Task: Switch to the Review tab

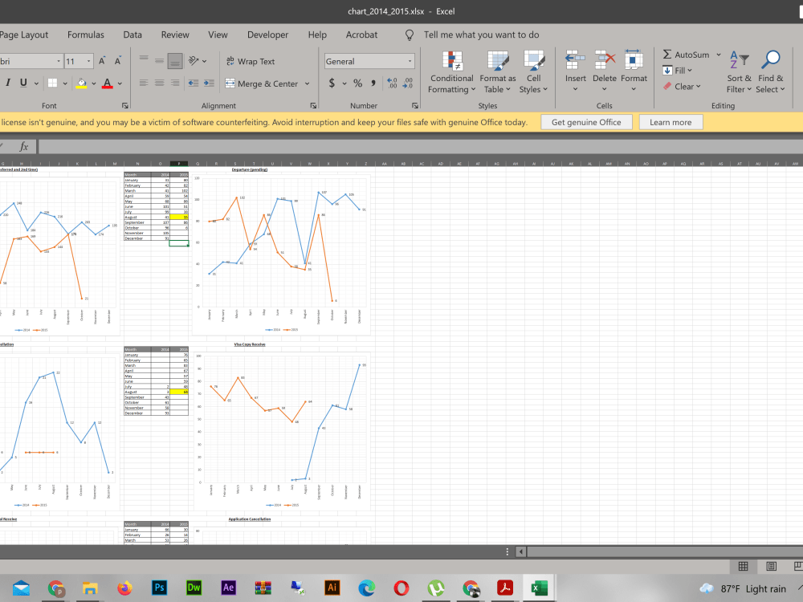Action: [x=175, y=35]
